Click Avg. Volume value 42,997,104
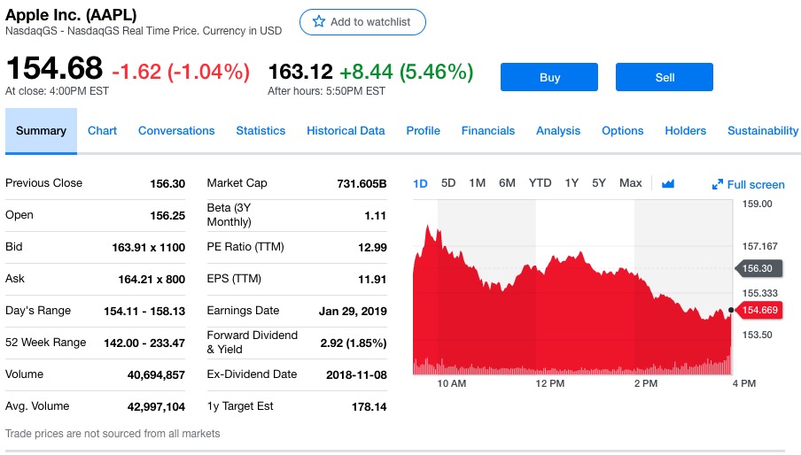 coord(156,406)
